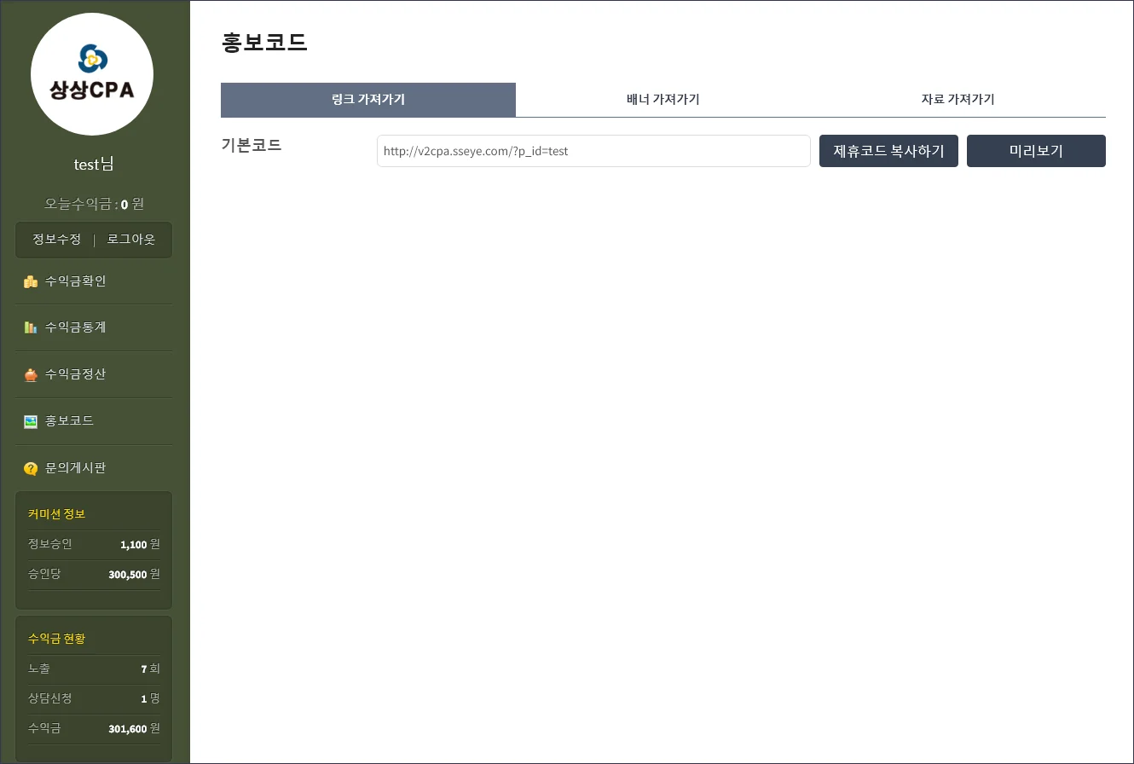1134x764 pixels.
Task: Go to the 수익금정산 page
Action: [76, 374]
